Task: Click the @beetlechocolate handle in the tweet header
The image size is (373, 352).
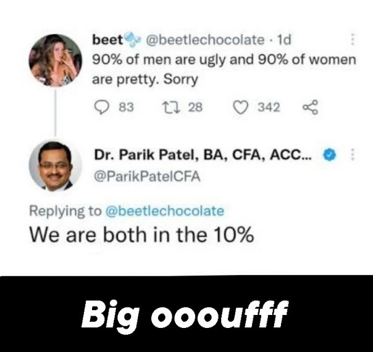Action: point(205,39)
